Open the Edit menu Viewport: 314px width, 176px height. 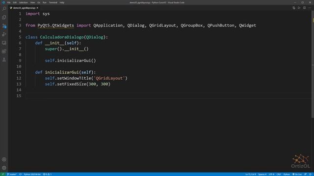tap(15, 2)
